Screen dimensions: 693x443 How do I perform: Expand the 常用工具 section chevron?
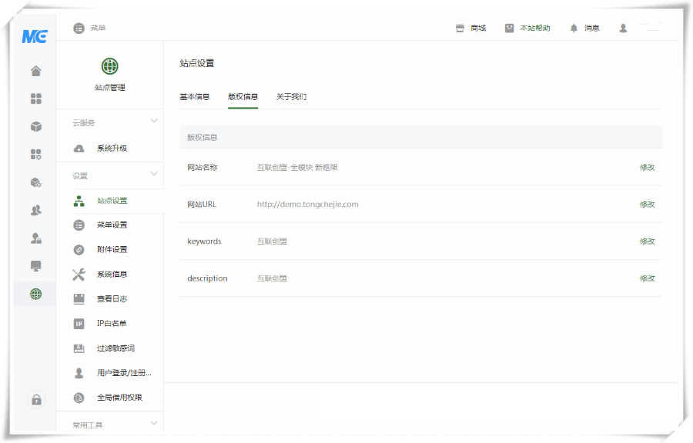(x=154, y=423)
